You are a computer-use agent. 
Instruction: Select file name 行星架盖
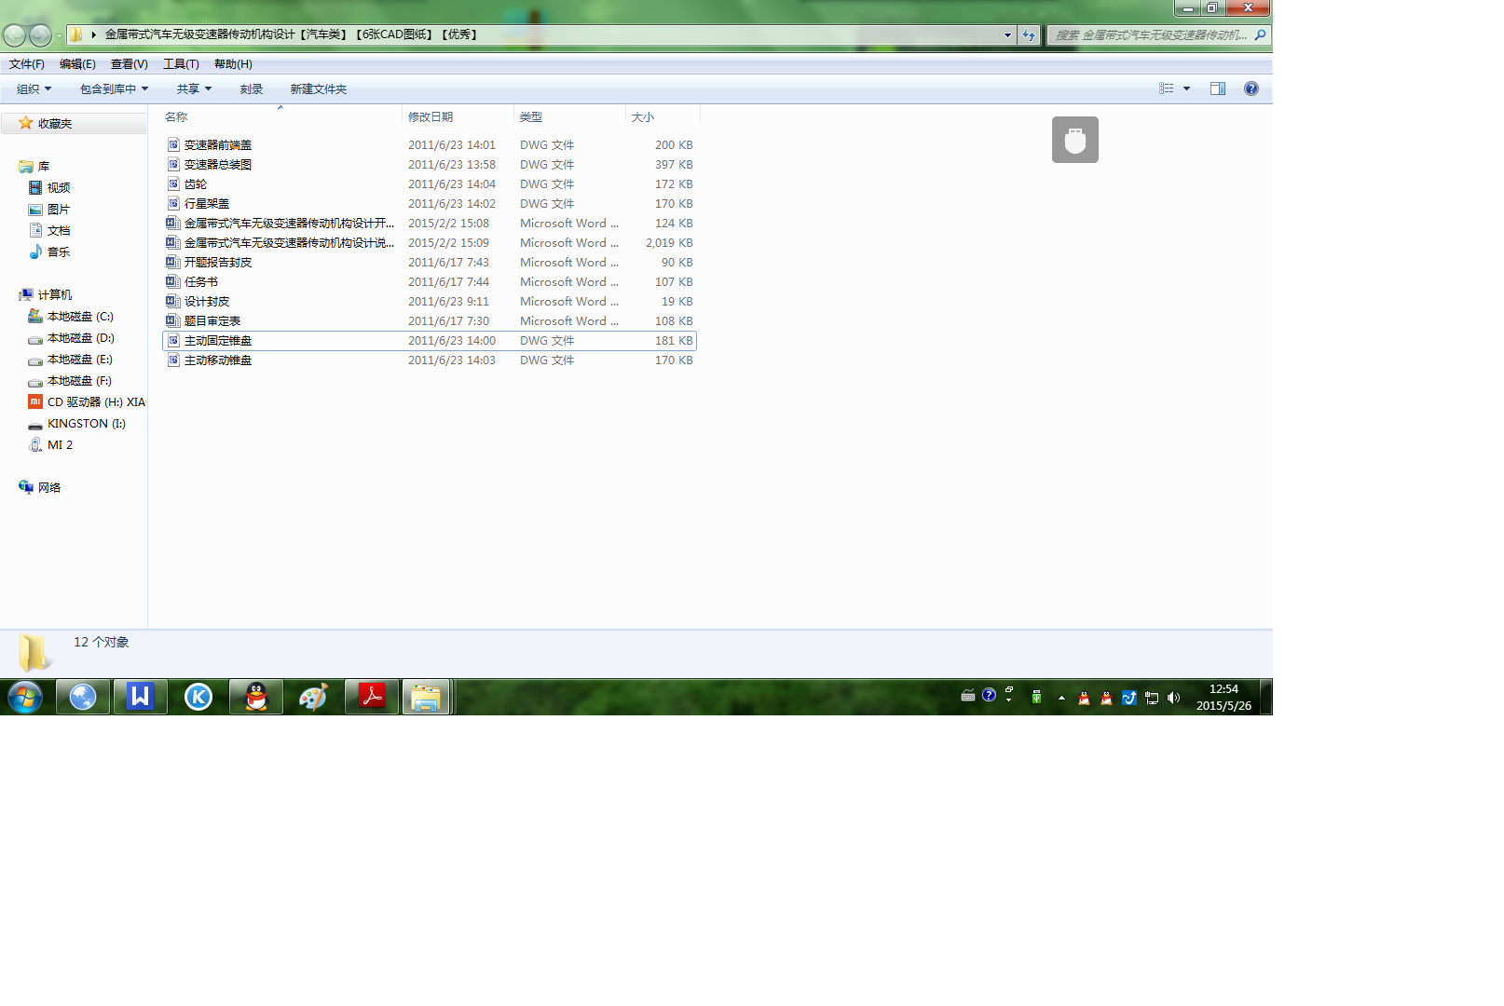tap(207, 203)
